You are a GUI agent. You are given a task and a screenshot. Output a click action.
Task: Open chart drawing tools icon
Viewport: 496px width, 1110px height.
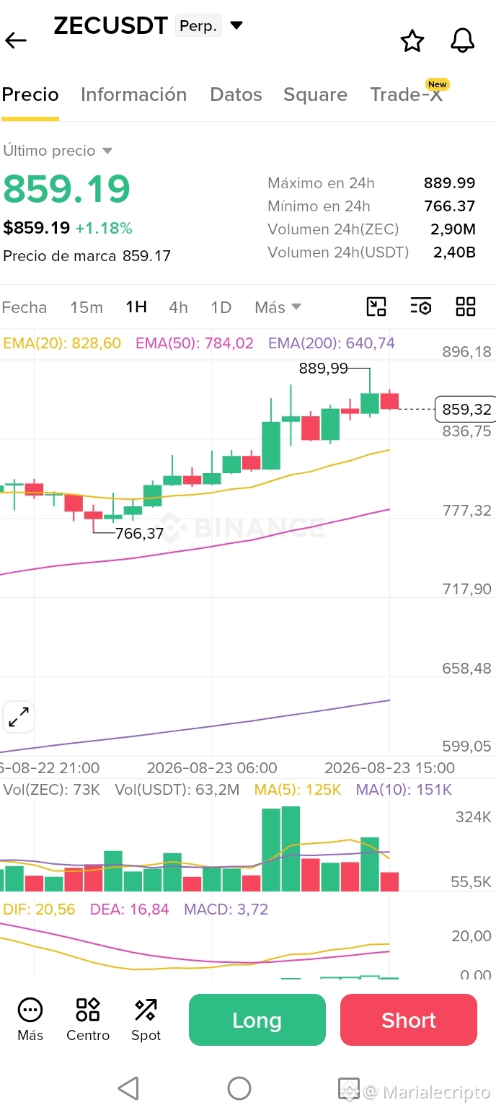click(x=376, y=307)
